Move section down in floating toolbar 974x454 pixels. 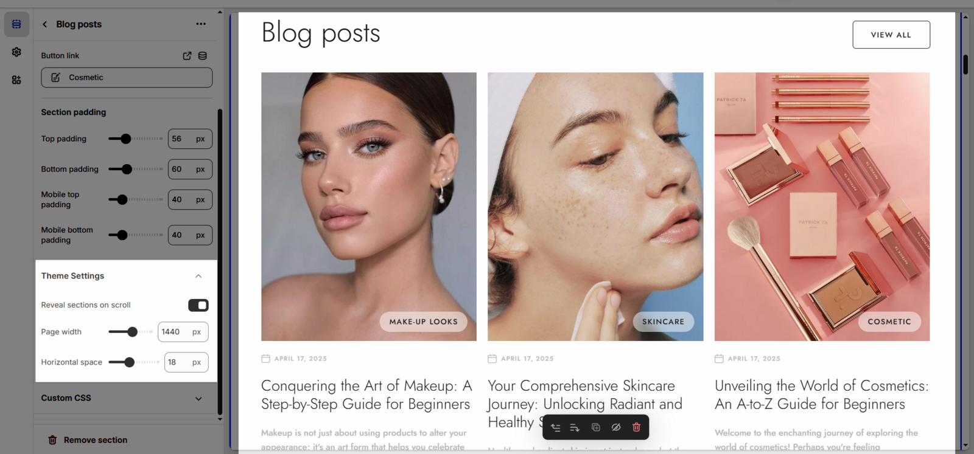[575, 428]
